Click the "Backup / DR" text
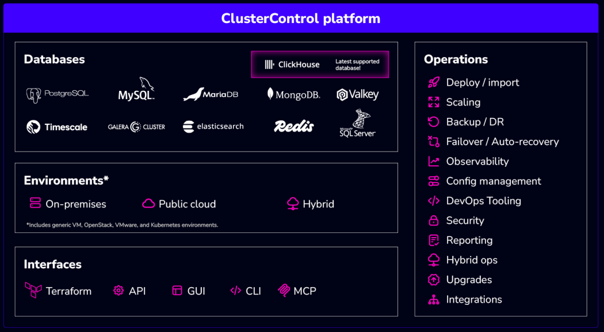This screenshot has height=332, width=604. (x=475, y=121)
